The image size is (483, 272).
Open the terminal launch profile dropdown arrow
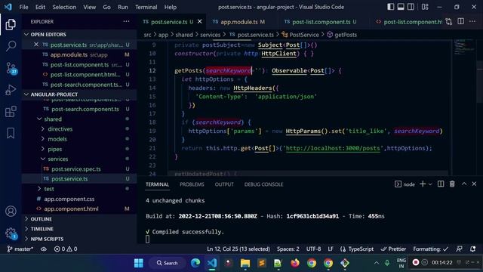point(430,184)
